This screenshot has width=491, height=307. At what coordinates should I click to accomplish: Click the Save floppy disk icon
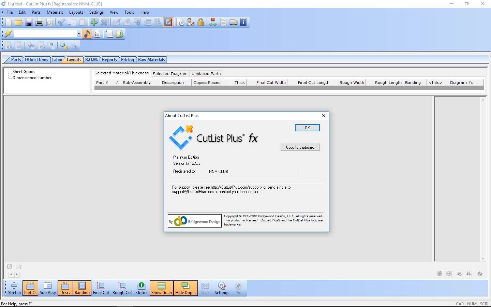29,23
